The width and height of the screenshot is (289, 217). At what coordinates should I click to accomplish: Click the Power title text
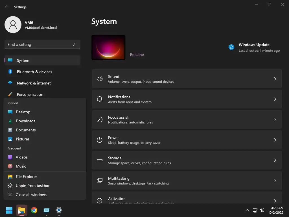click(x=113, y=138)
